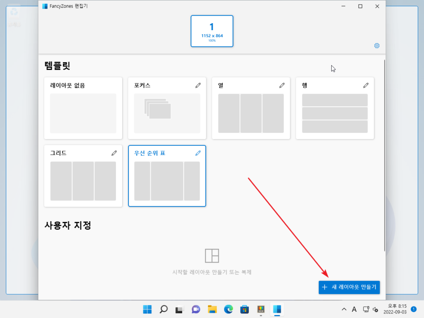The height and width of the screenshot is (318, 424).
Task: Open Microsoft Store from the taskbar
Action: [x=244, y=309]
